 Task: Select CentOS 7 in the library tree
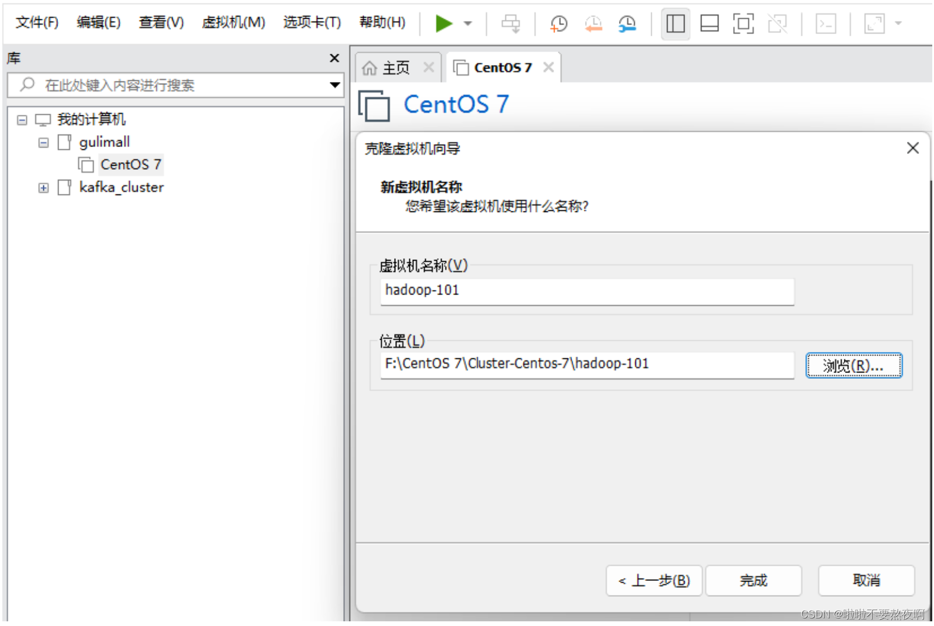131,165
